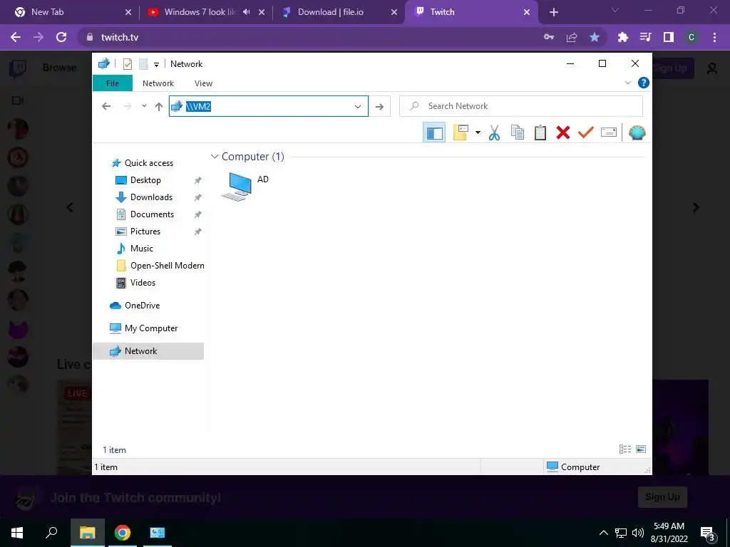Open Documents in the navigation pane
The image size is (730, 547).
[153, 214]
